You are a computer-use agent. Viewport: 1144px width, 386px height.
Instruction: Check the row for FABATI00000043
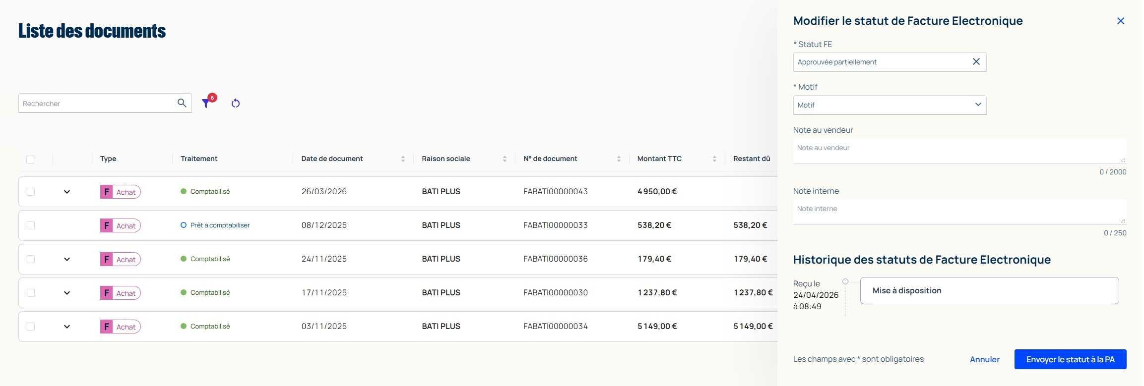click(x=31, y=192)
